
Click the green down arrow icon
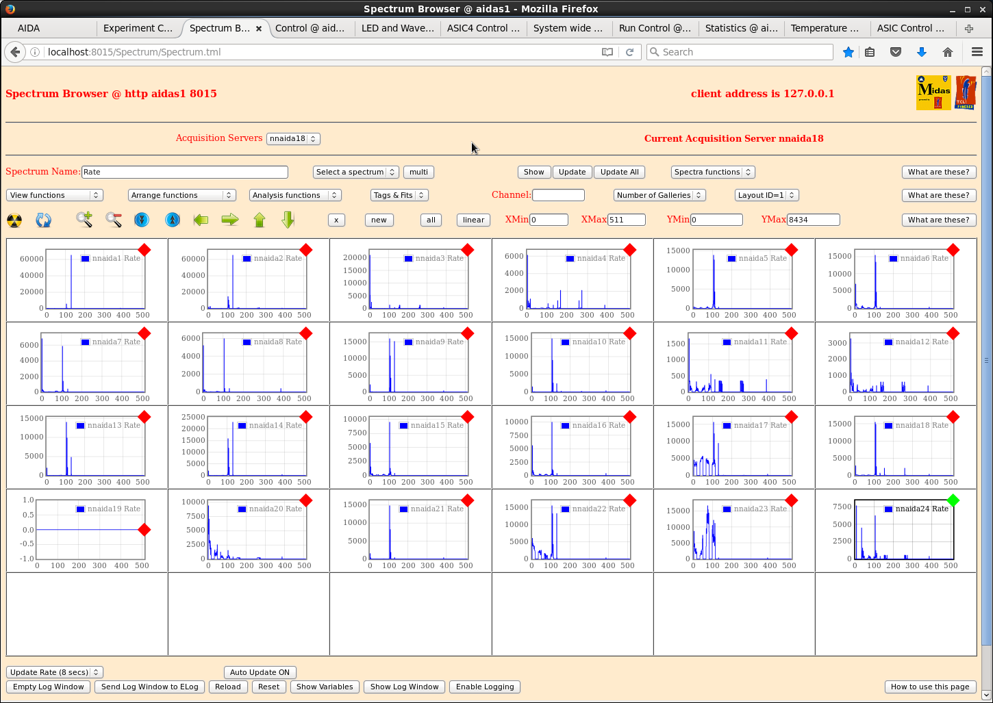[288, 220]
